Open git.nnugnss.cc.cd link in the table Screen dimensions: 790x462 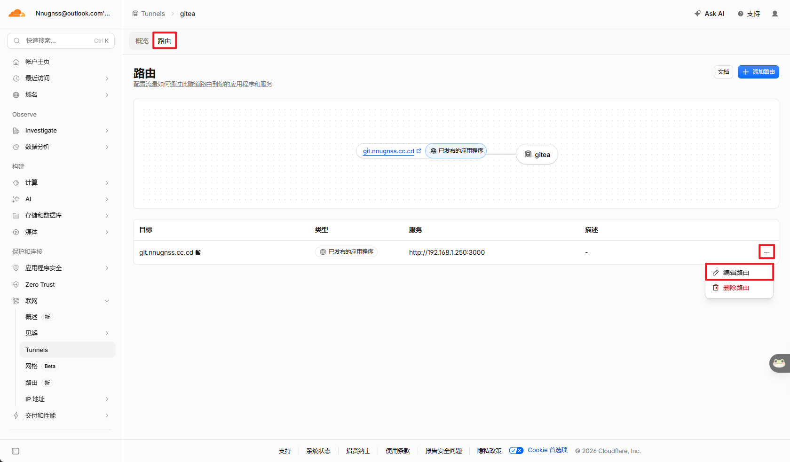[166, 252]
